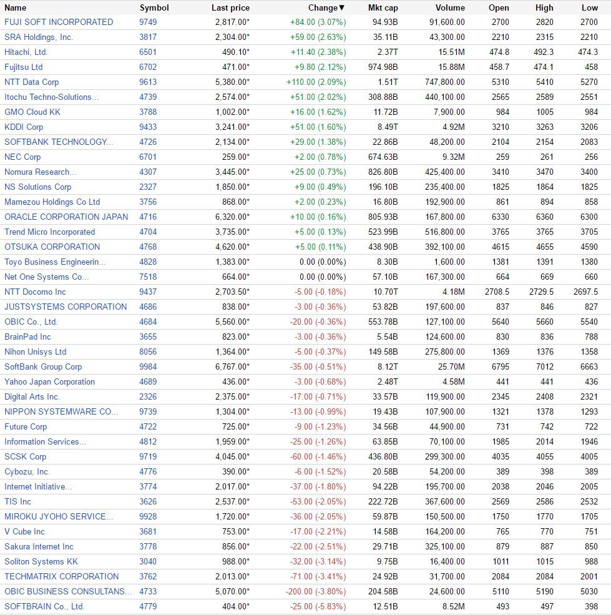Open Nihon Unisys Ltd link
The width and height of the screenshot is (611, 615).
click(x=36, y=352)
